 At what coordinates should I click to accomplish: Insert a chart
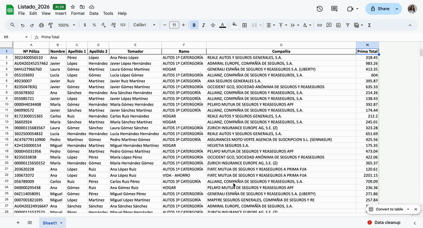[338, 25]
